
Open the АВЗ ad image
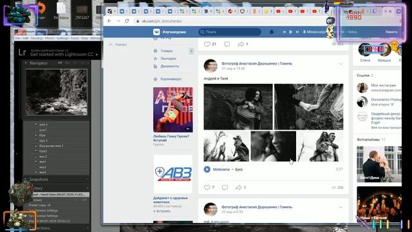[173, 174]
